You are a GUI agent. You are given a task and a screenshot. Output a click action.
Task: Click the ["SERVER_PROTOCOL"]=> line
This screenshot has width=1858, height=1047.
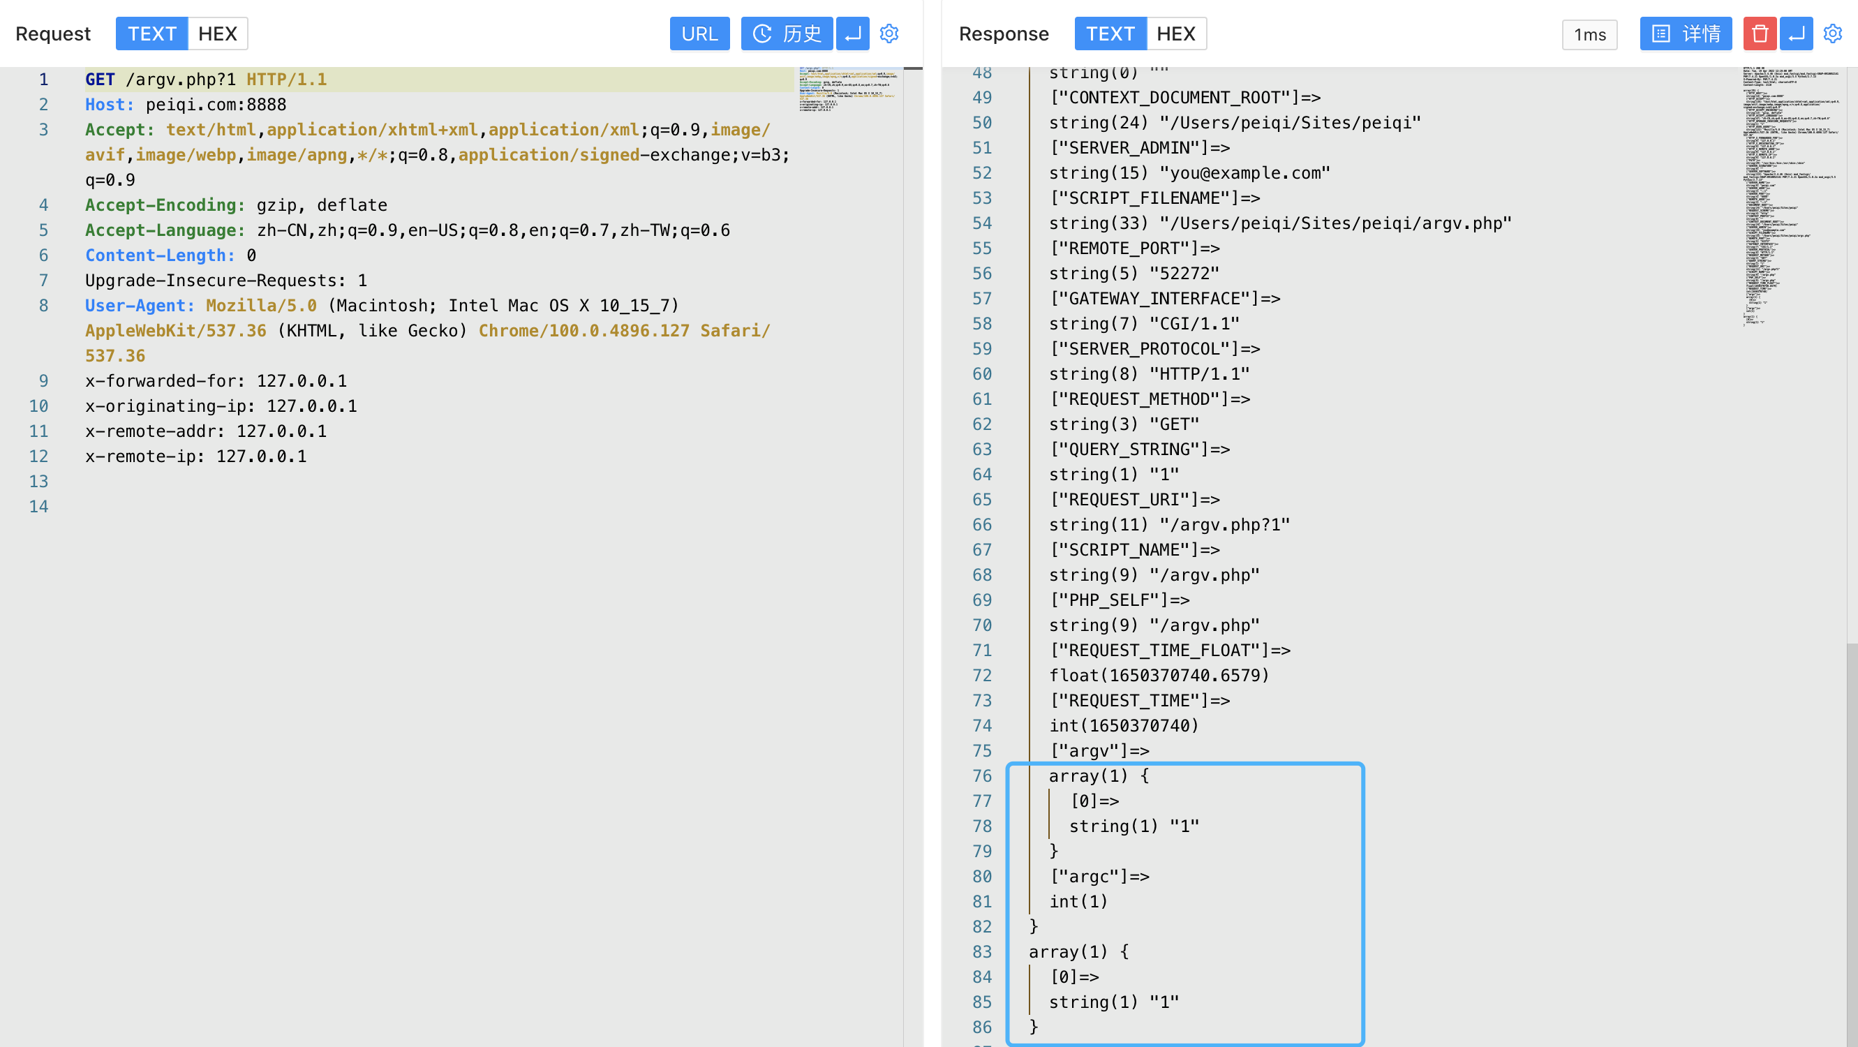click(1154, 349)
